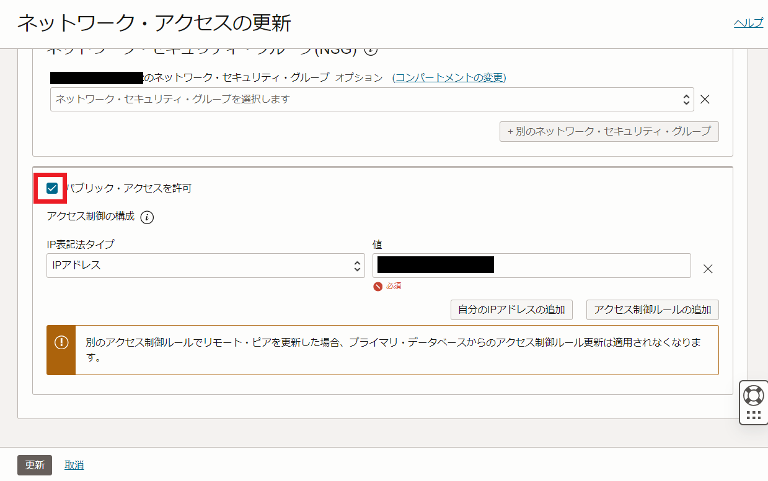
Task: Click the 更新 button
Action: point(34,464)
